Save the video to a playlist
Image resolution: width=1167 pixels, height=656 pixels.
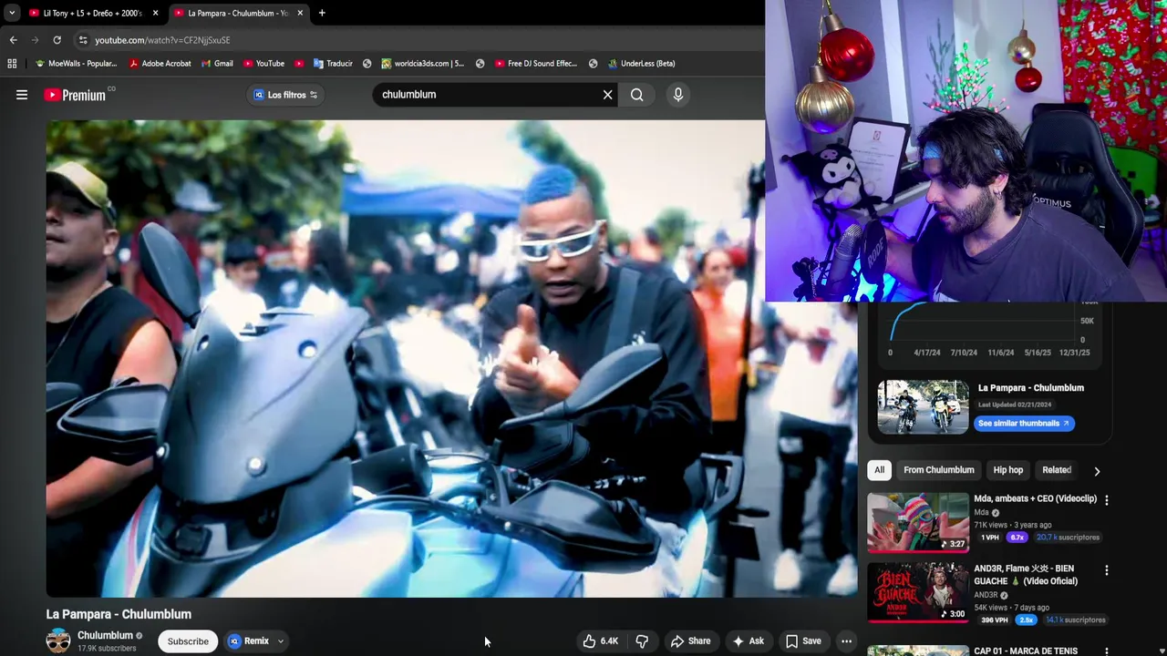pos(803,641)
